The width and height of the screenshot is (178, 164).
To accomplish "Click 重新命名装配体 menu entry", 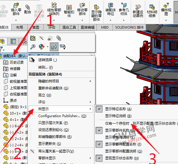I will (53, 88).
